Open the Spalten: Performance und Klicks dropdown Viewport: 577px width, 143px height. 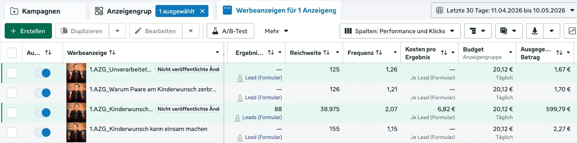click(x=400, y=31)
